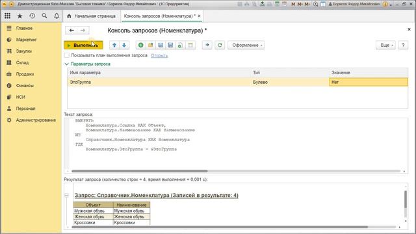Click the window layout icon in title bar
Screen dimensions: 416x234
[x=323, y=5]
